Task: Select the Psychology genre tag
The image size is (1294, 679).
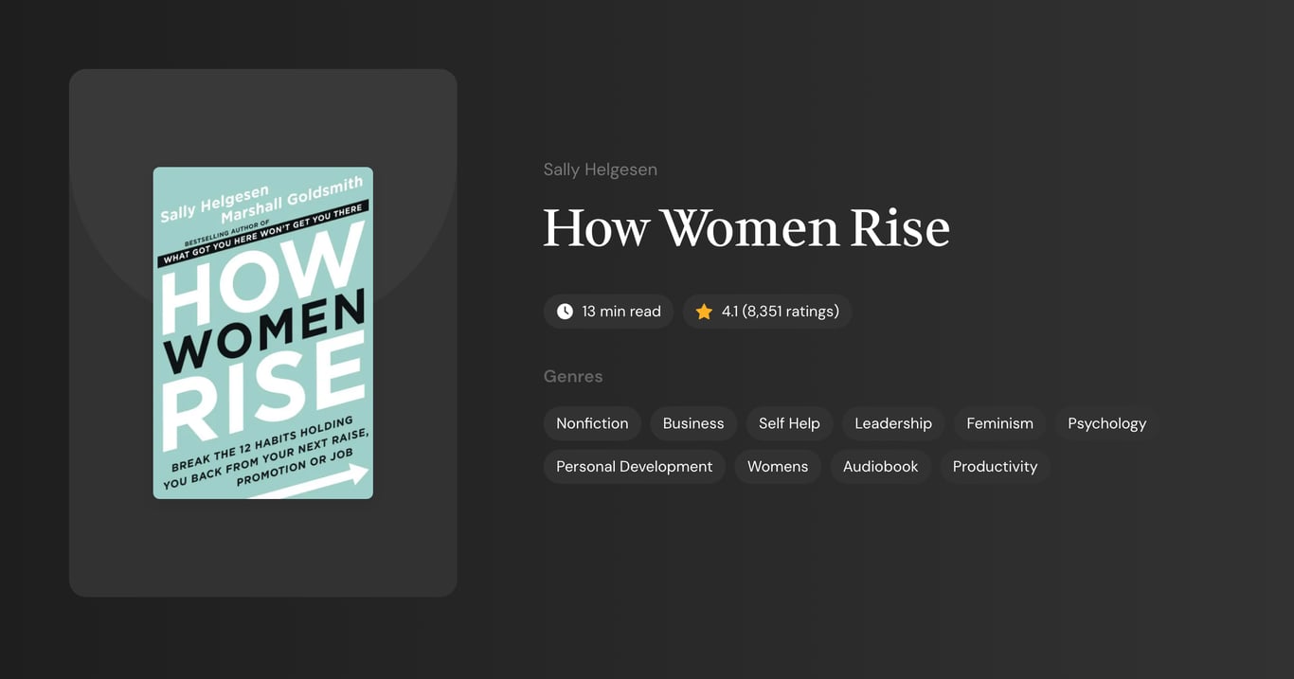Action: [x=1106, y=423]
